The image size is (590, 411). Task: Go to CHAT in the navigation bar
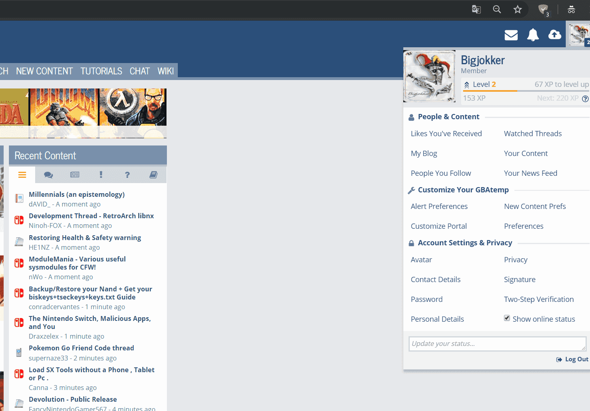140,71
